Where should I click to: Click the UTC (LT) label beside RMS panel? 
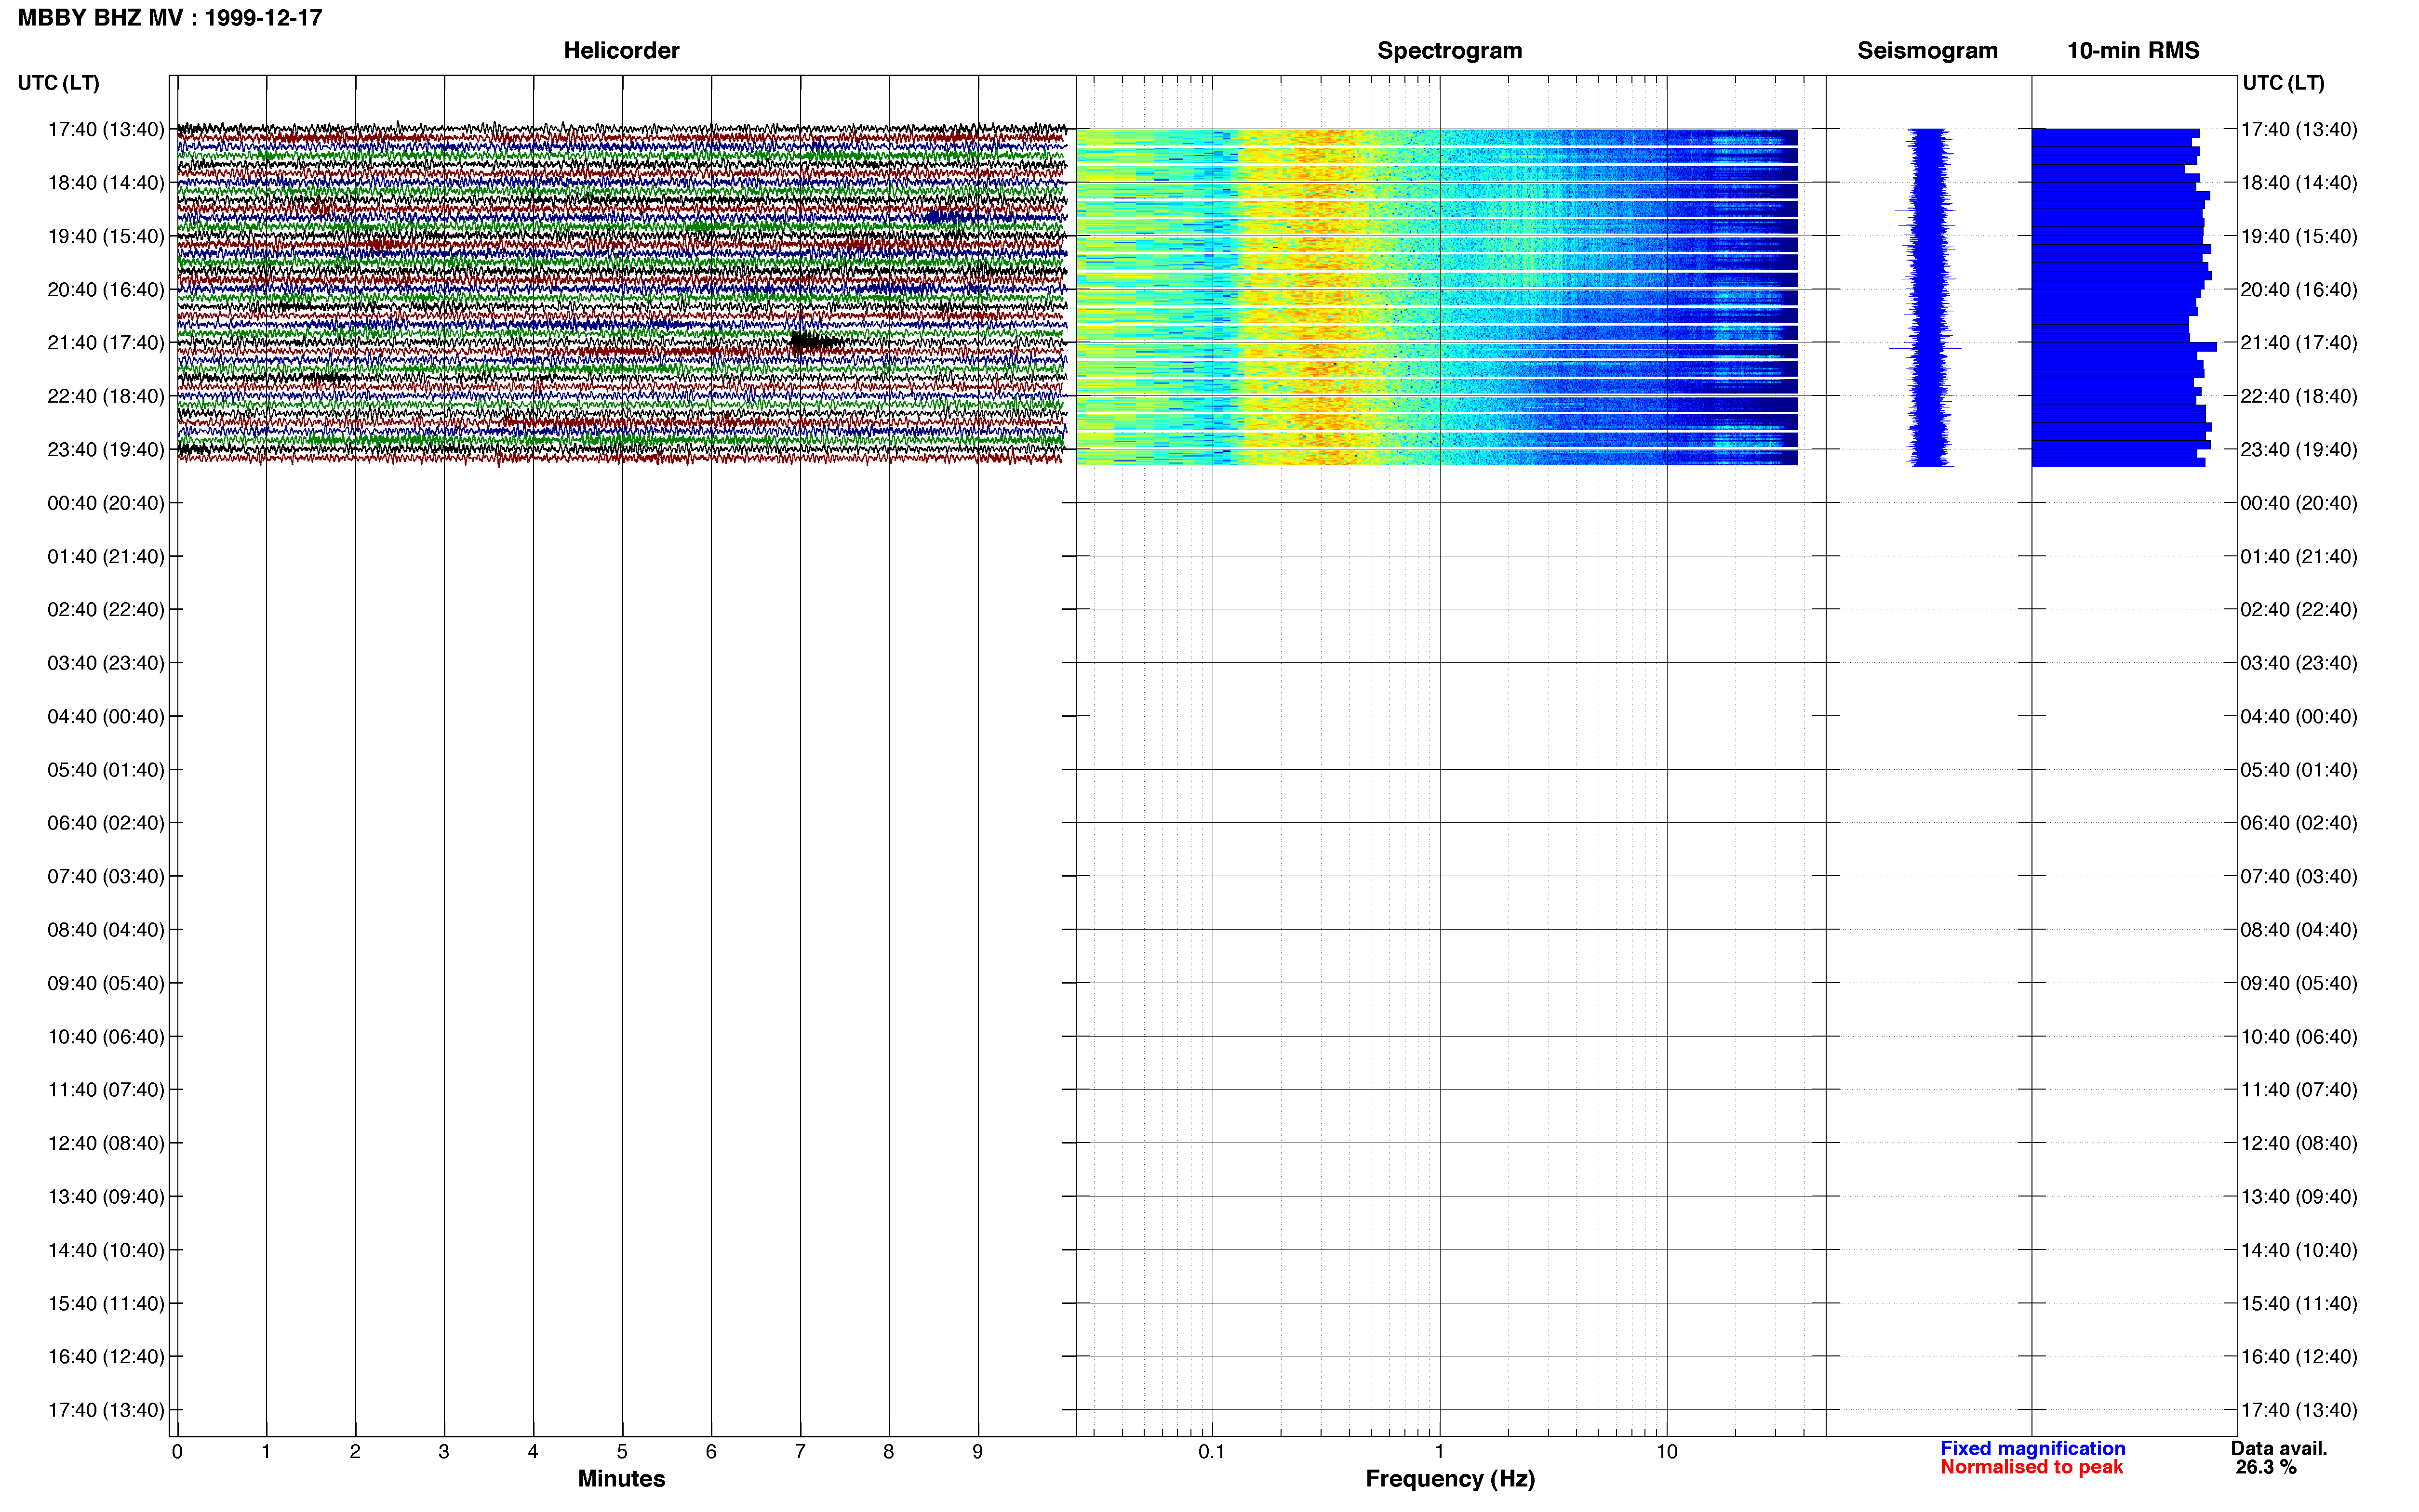[x=2283, y=83]
